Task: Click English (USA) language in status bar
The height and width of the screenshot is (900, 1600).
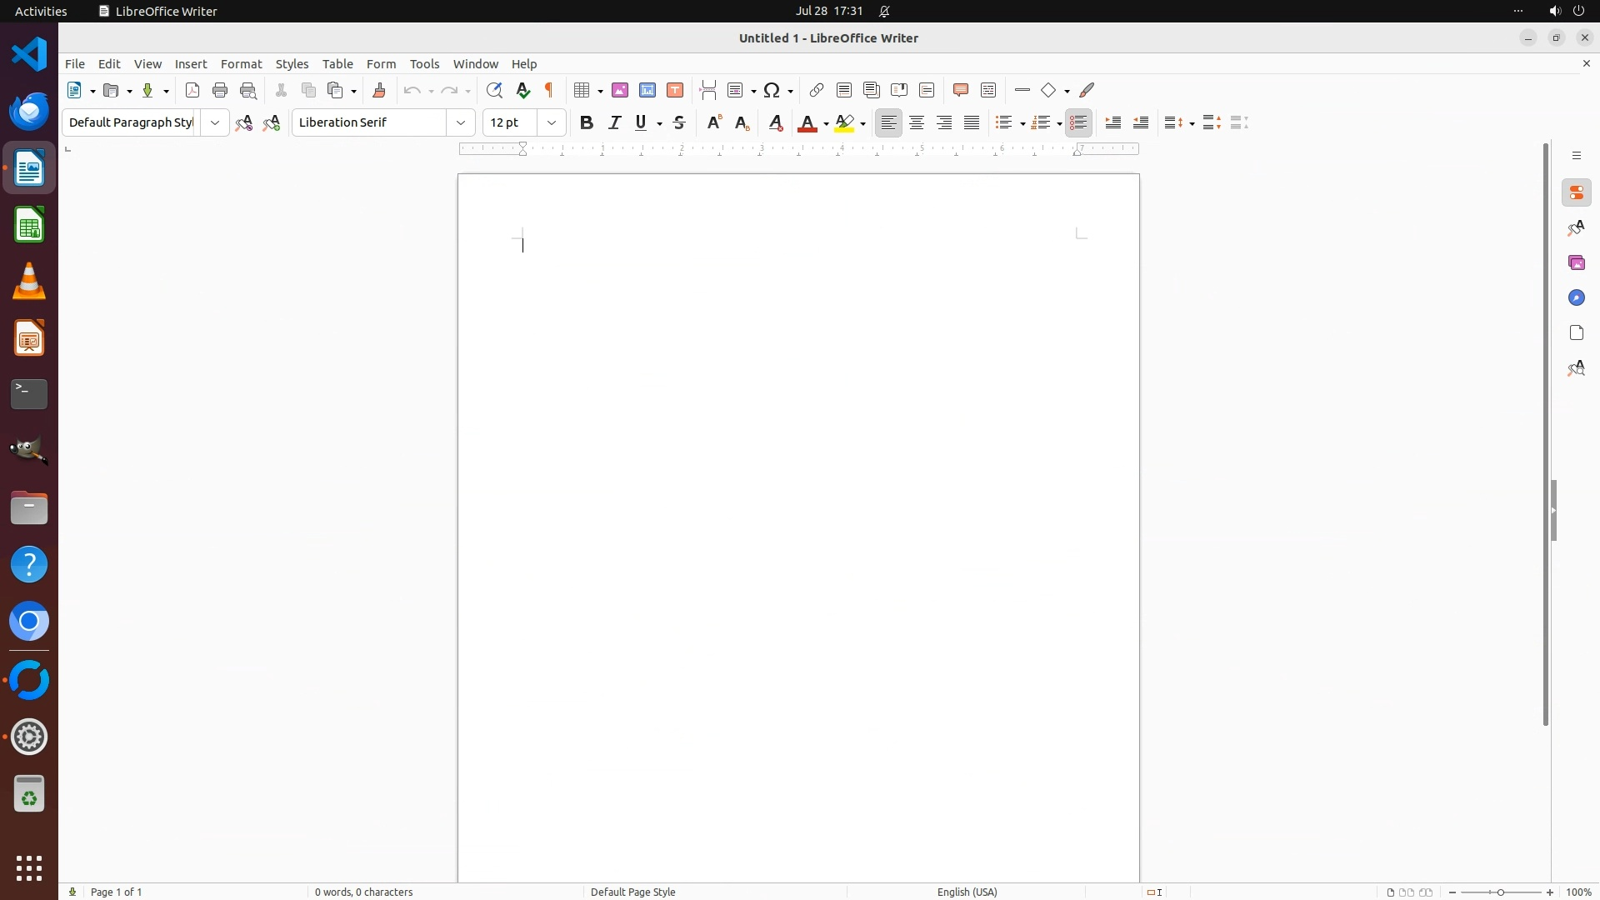Action: [x=967, y=892]
